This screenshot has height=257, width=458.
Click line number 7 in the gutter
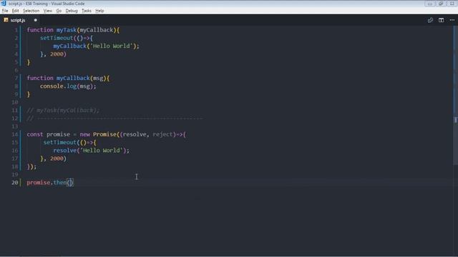point(16,78)
